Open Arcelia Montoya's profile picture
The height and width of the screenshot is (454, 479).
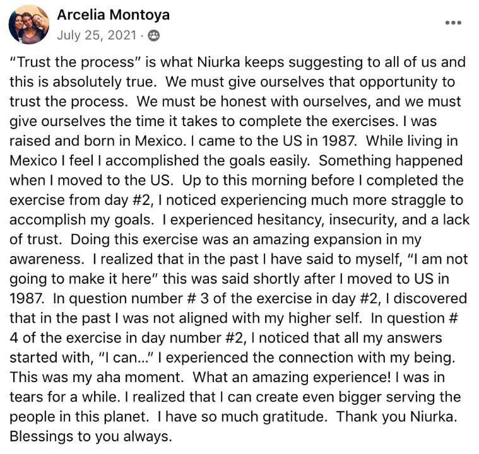[x=29, y=25]
